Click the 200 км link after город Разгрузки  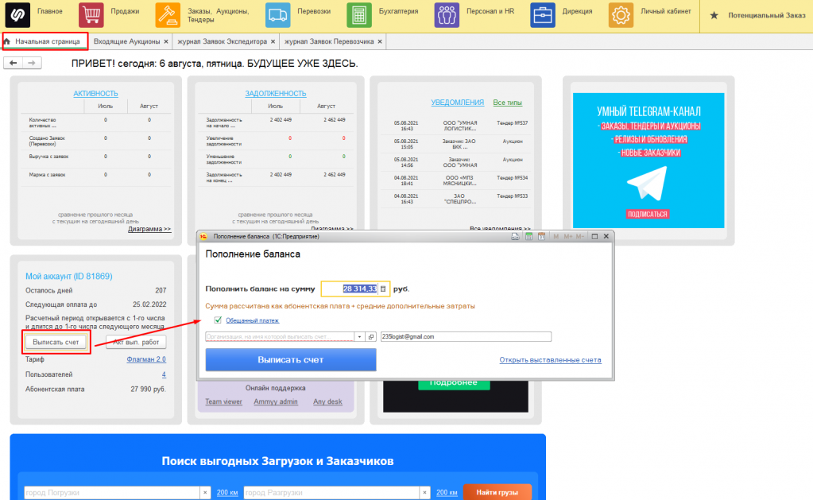tap(447, 493)
